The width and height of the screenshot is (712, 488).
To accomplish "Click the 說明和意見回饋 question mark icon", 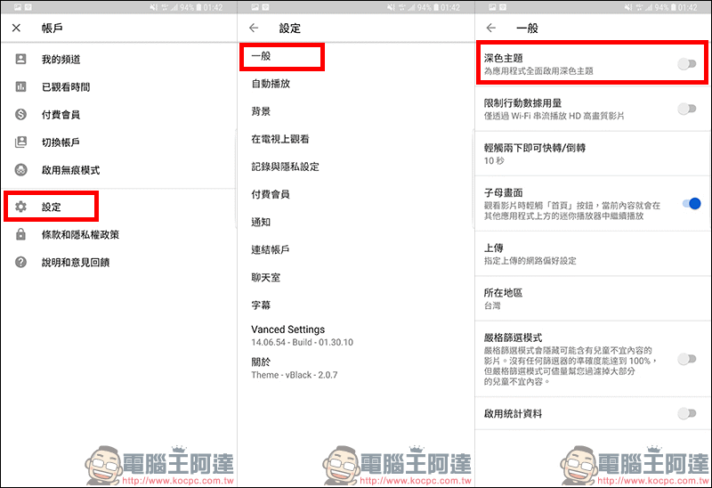I will point(20,262).
